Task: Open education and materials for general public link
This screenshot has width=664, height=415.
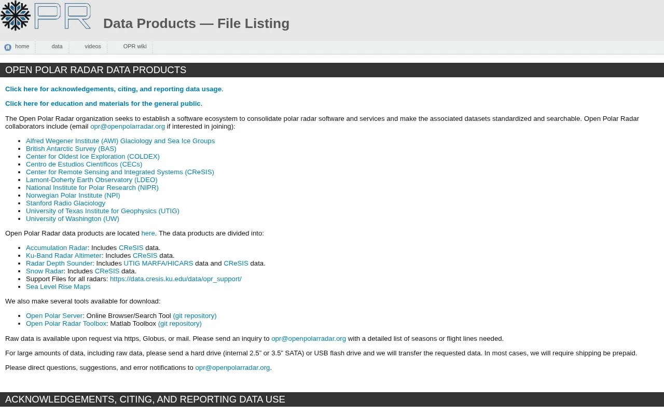Action: click(103, 104)
